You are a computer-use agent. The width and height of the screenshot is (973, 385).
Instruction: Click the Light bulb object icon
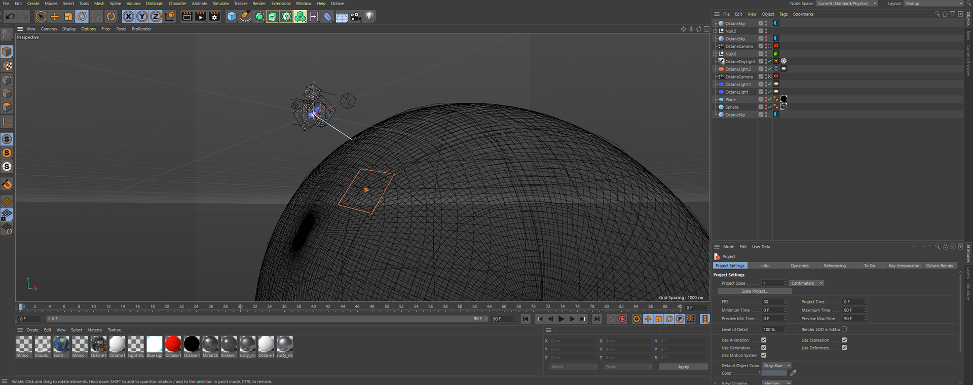(369, 17)
